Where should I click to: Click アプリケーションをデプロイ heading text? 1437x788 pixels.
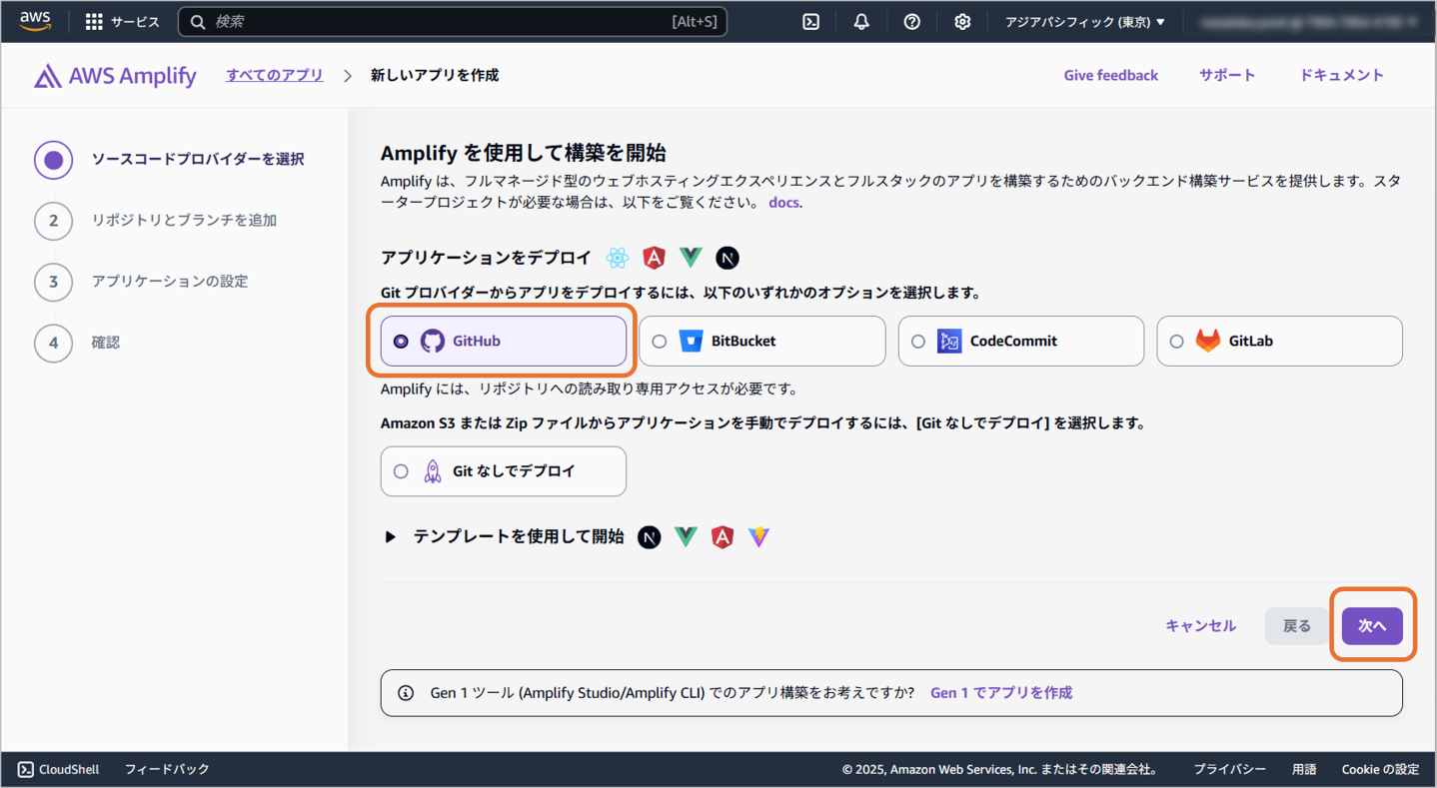click(x=487, y=258)
